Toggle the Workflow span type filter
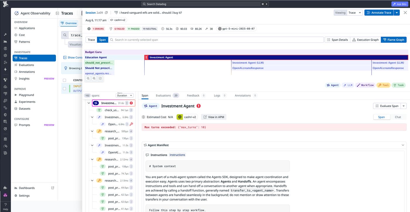This screenshot has width=410, height=212. pos(365,85)
